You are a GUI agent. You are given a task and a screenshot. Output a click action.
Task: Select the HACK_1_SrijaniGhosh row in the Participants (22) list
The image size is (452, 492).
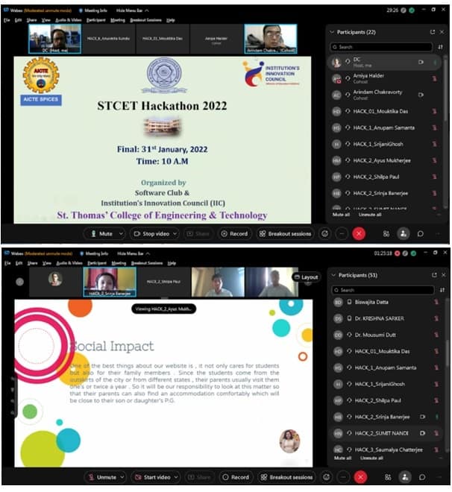click(x=386, y=144)
